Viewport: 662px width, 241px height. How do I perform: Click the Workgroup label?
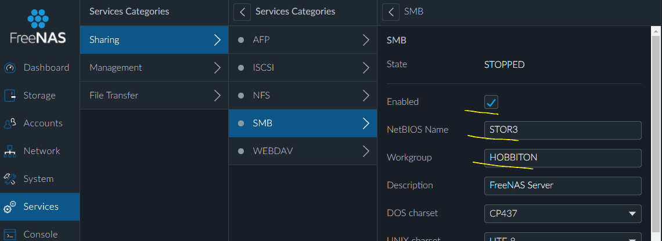click(409, 158)
